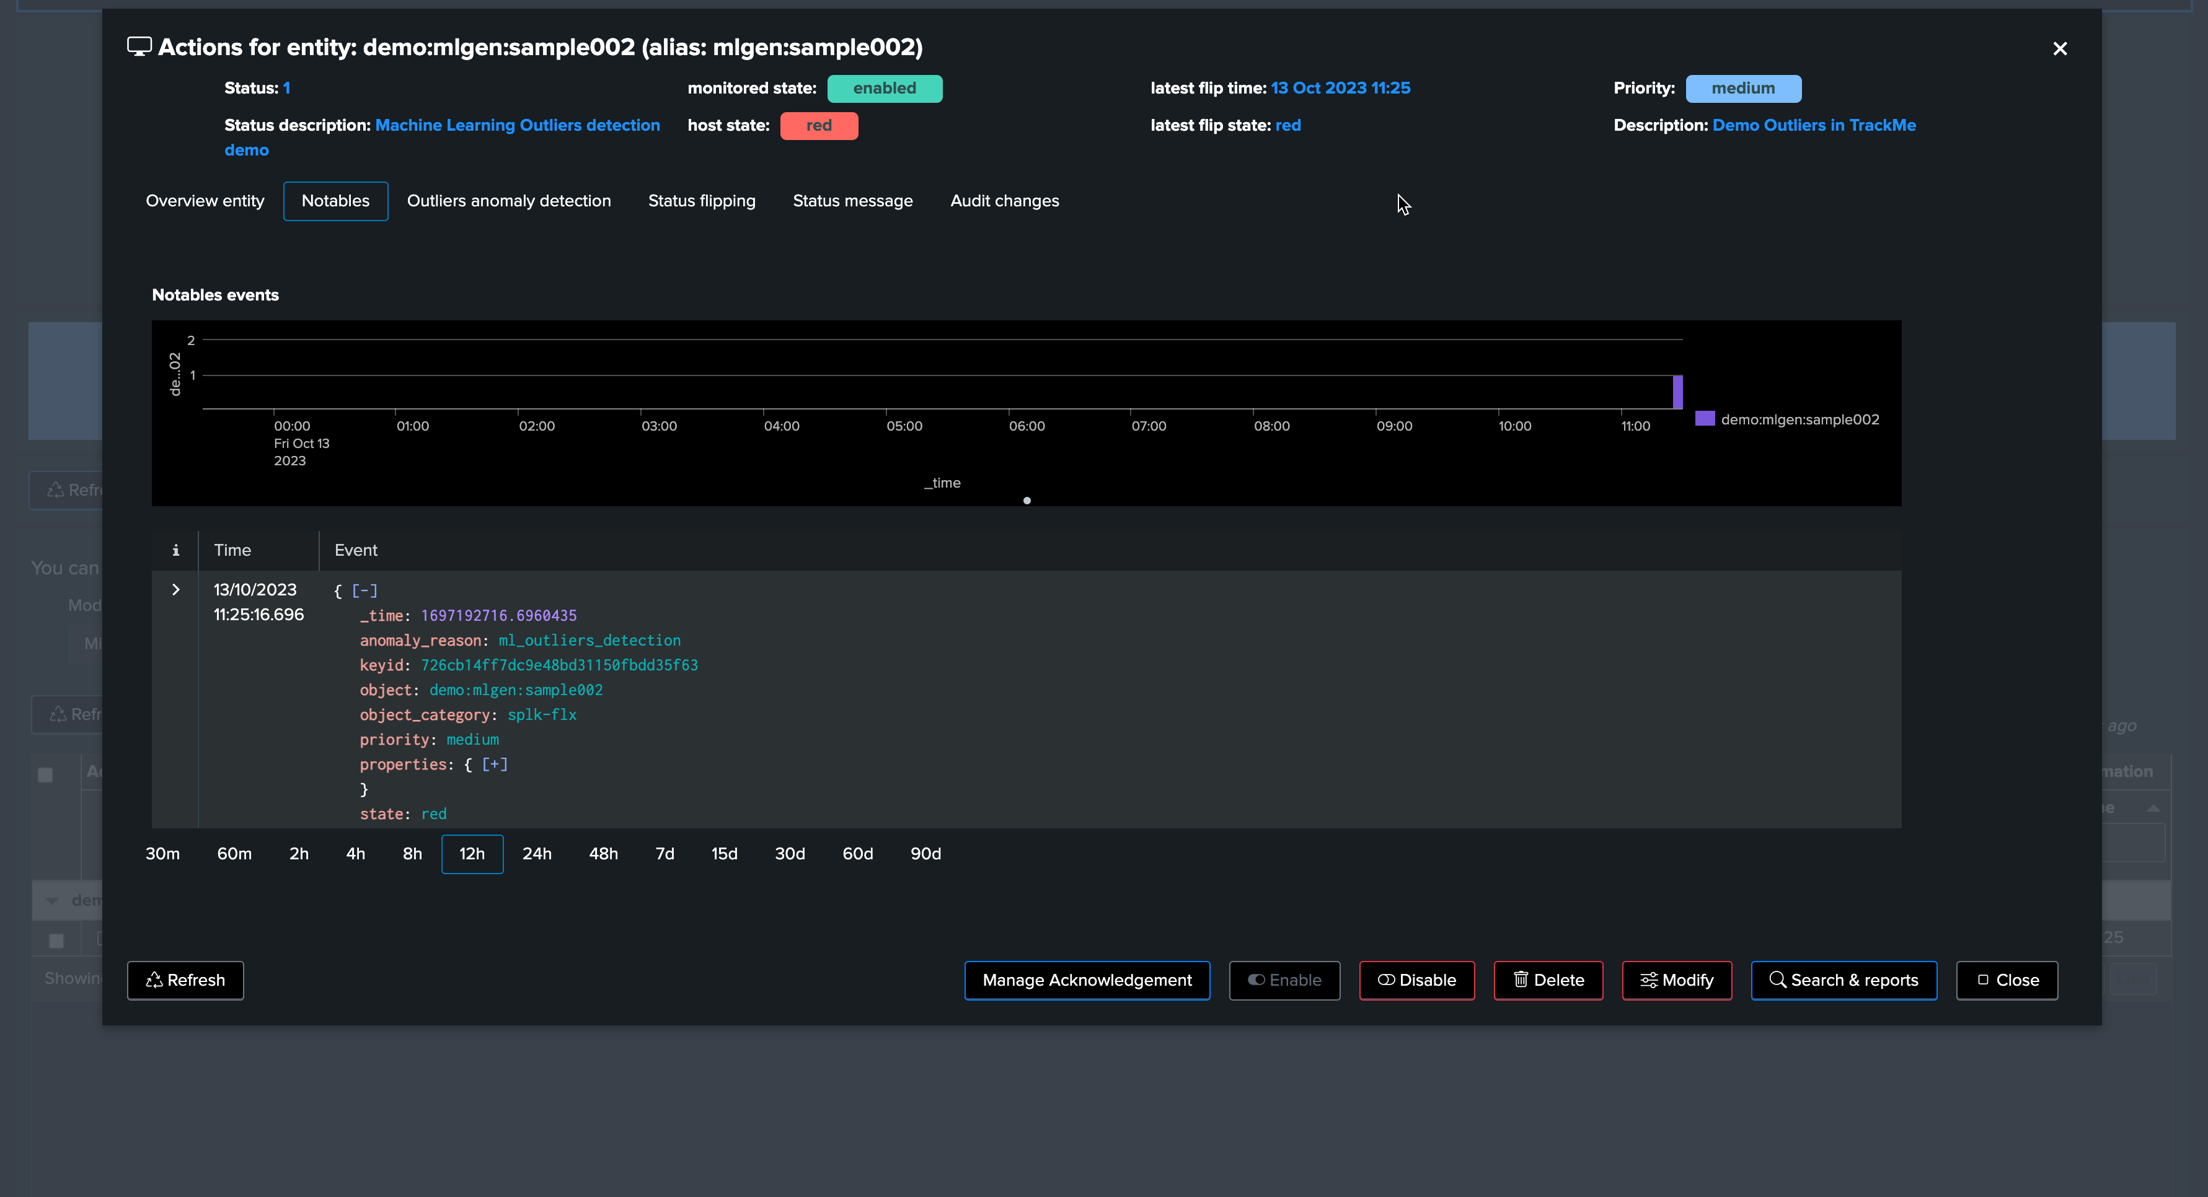Viewport: 2208px width, 1197px height.
Task: Click the object value demo:mlgen:sample002 in event
Action: [516, 690]
